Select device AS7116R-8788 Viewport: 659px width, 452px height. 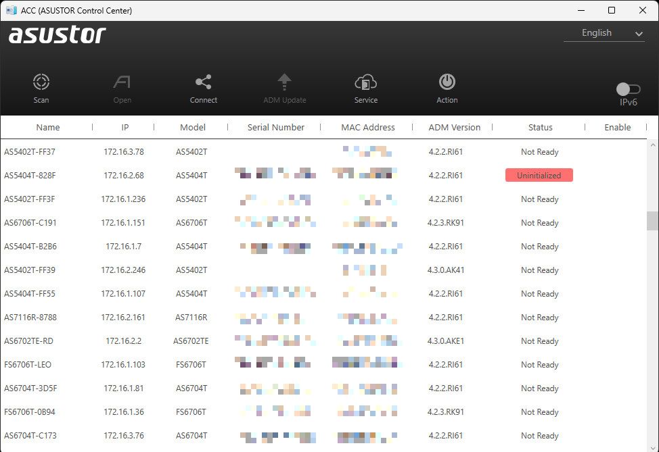click(x=30, y=318)
